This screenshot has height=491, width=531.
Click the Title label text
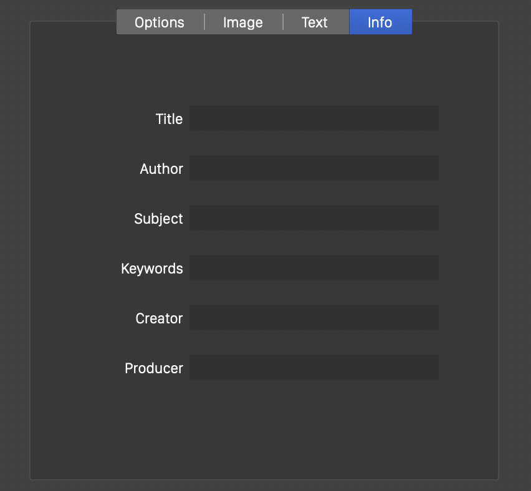169,119
